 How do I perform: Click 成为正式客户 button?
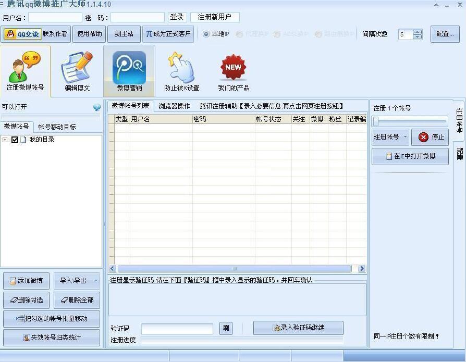click(168, 34)
